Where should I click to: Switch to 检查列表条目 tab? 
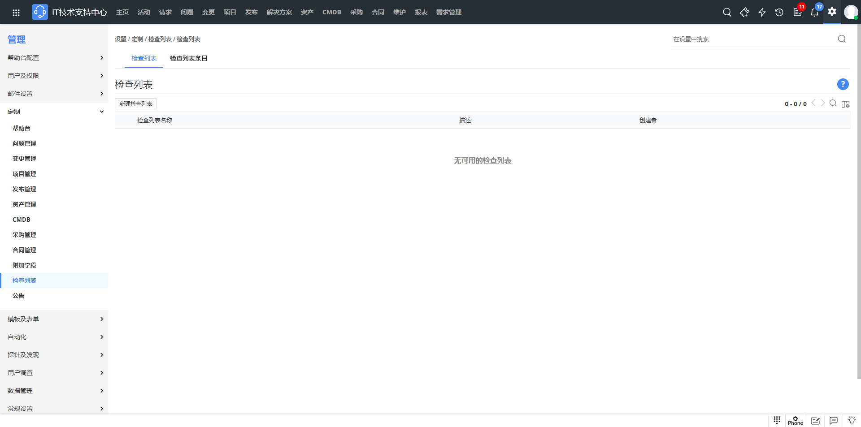(x=189, y=58)
